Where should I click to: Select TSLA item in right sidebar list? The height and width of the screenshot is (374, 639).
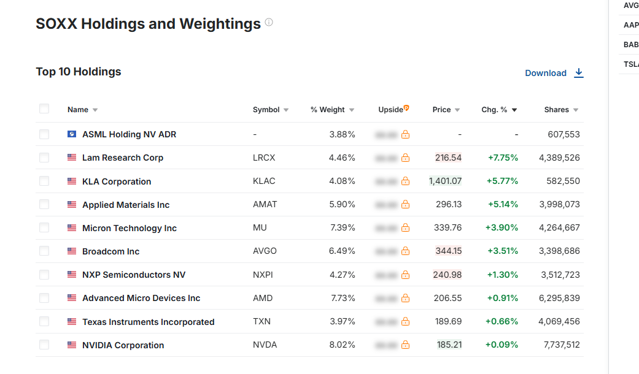click(x=631, y=64)
